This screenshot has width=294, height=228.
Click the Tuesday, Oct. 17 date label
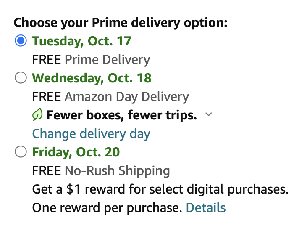pos(81,41)
